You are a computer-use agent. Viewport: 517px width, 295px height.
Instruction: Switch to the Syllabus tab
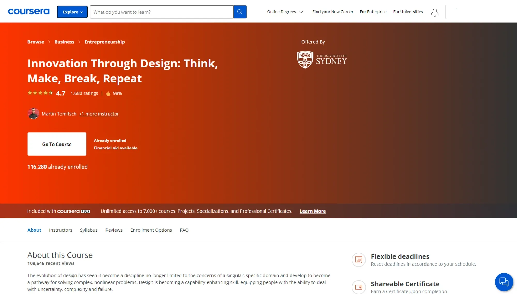point(89,230)
